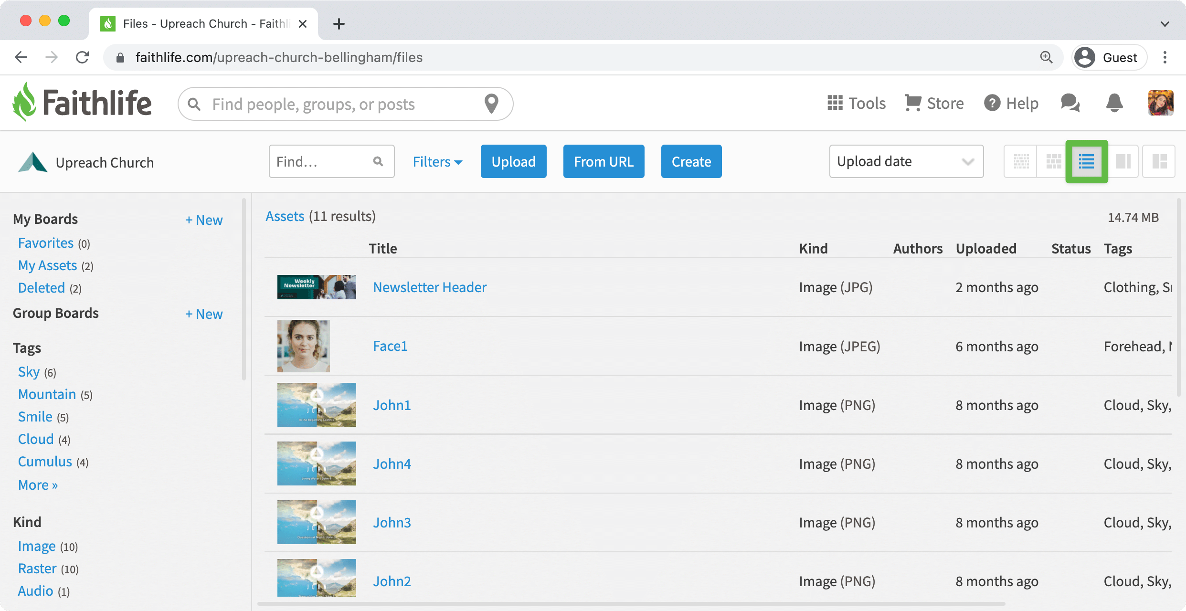Screen dimensions: 1186x611
Task: Open the messaging chat icon
Action: 1070,103
